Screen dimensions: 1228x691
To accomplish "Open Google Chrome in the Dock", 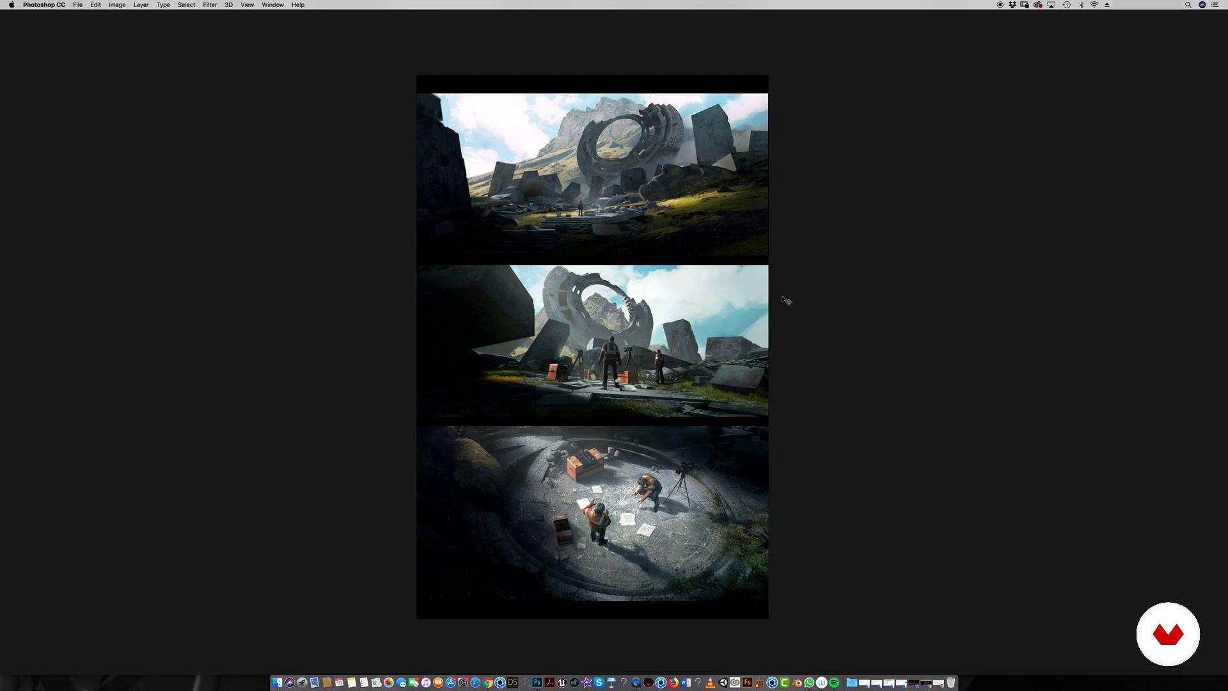I will (488, 683).
